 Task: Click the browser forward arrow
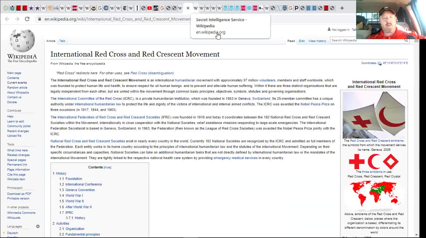pos(17,19)
